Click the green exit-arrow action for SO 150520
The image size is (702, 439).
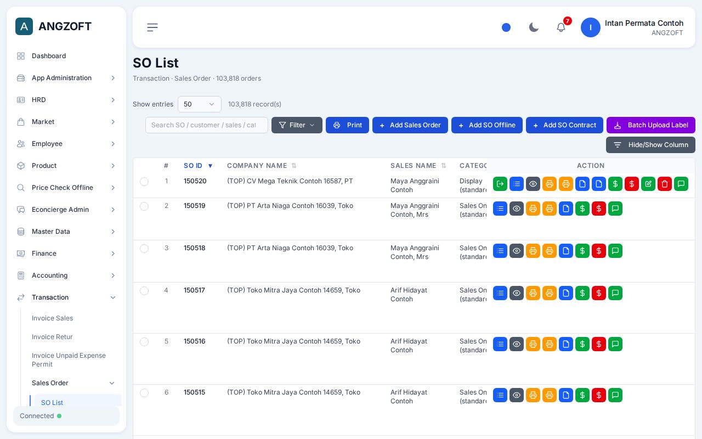(500, 184)
